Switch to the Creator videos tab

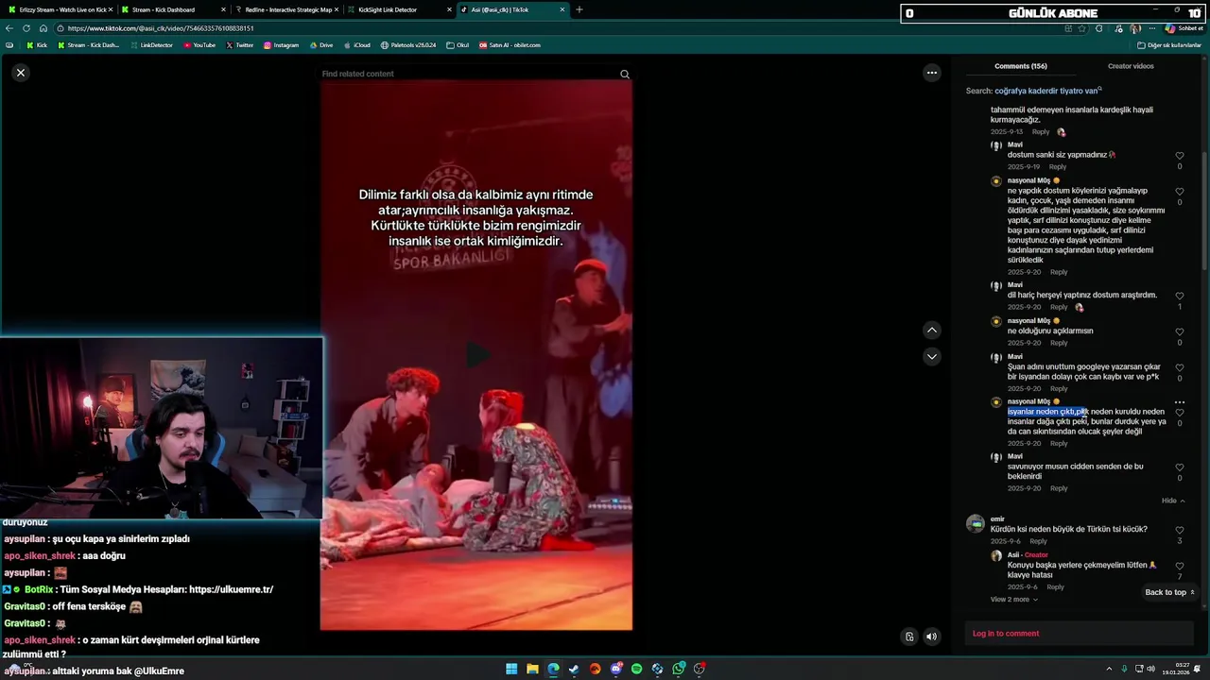[x=1131, y=66]
